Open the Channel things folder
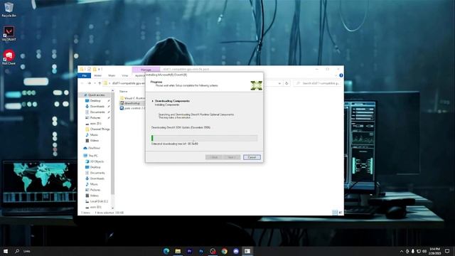This screenshot has height=256, width=455. coord(100,129)
